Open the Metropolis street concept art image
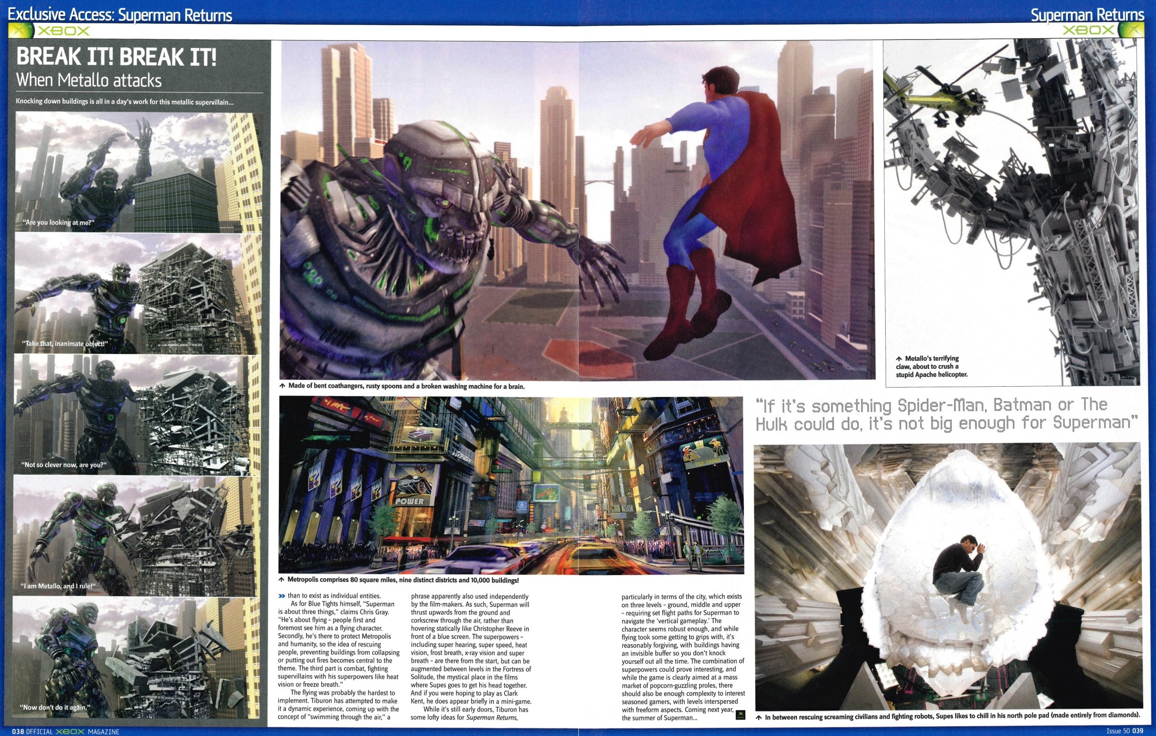 511,485
